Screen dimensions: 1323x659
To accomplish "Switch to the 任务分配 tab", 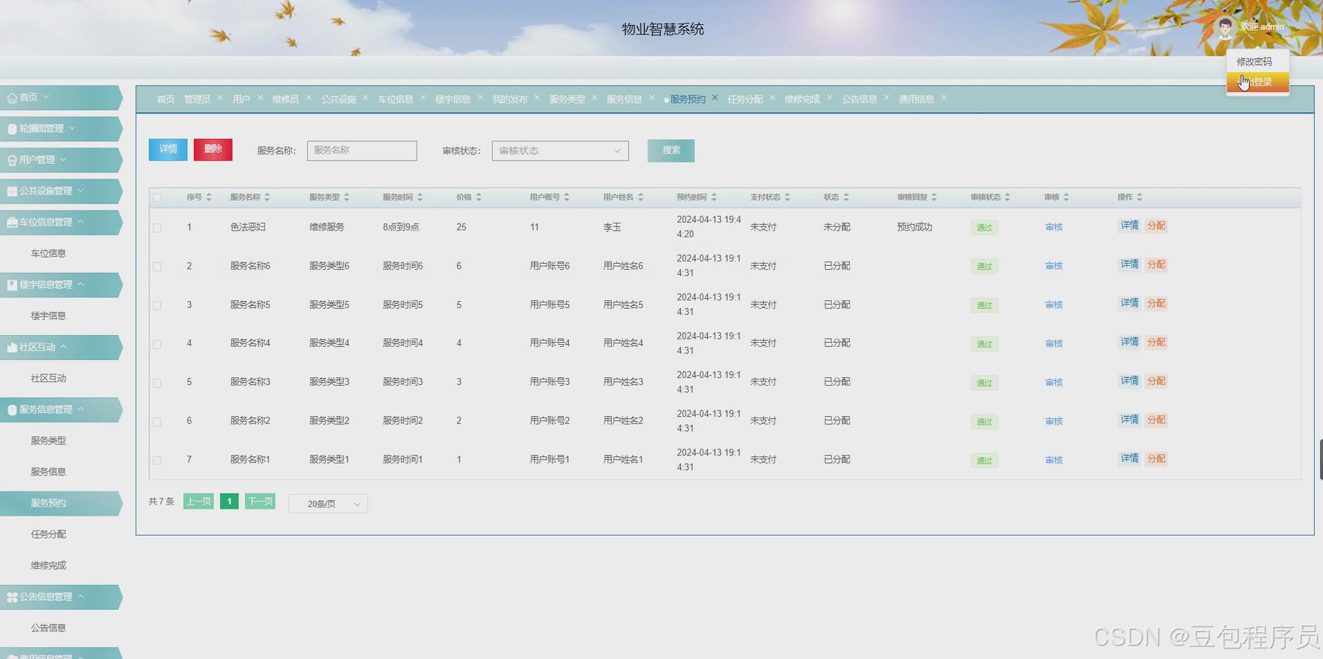I will point(746,98).
